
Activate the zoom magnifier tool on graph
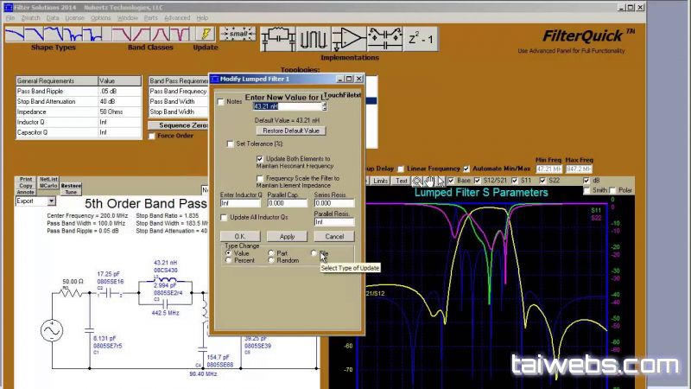tap(417, 181)
